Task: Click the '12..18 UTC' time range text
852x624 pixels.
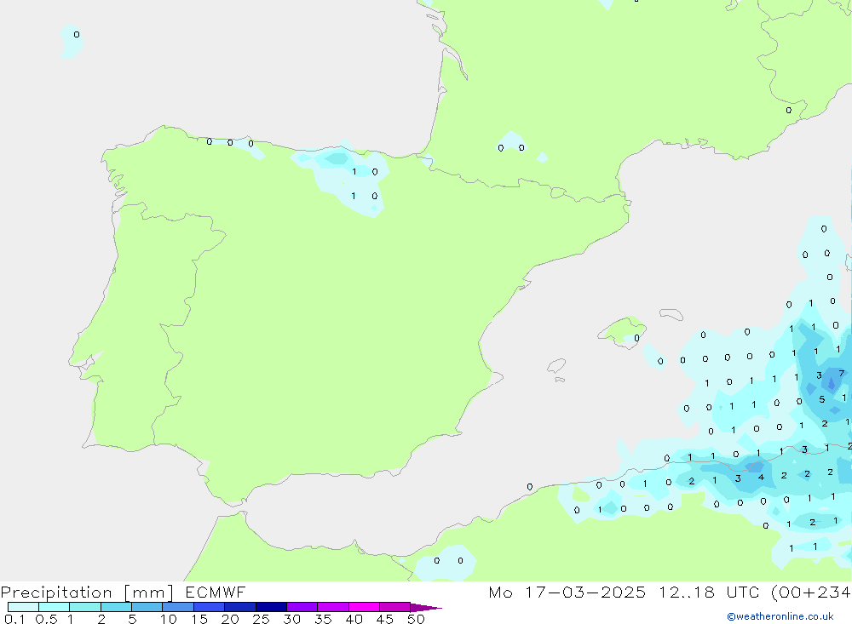Action: pos(708,592)
